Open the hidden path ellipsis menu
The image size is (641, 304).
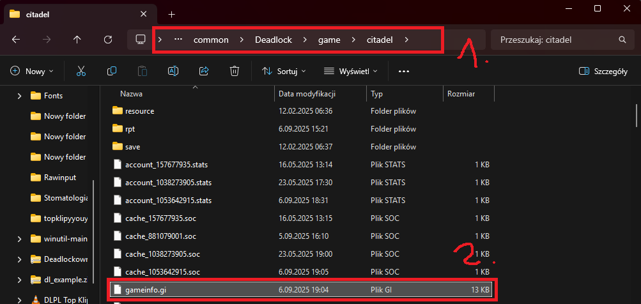178,40
